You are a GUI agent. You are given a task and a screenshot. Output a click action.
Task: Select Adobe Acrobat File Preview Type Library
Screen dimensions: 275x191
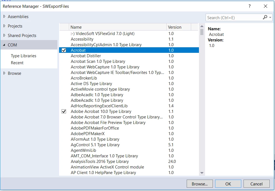129,123
